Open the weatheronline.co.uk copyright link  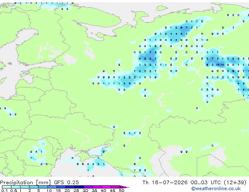pyautogui.click(x=216, y=188)
